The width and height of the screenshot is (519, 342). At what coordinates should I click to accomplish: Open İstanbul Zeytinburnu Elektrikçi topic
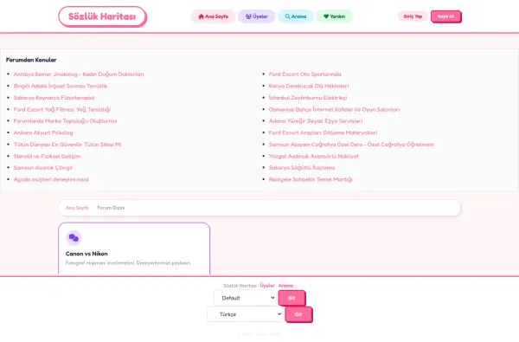308,98
